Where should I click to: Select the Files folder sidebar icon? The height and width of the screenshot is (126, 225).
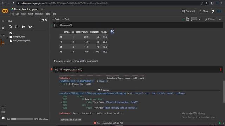(3, 43)
